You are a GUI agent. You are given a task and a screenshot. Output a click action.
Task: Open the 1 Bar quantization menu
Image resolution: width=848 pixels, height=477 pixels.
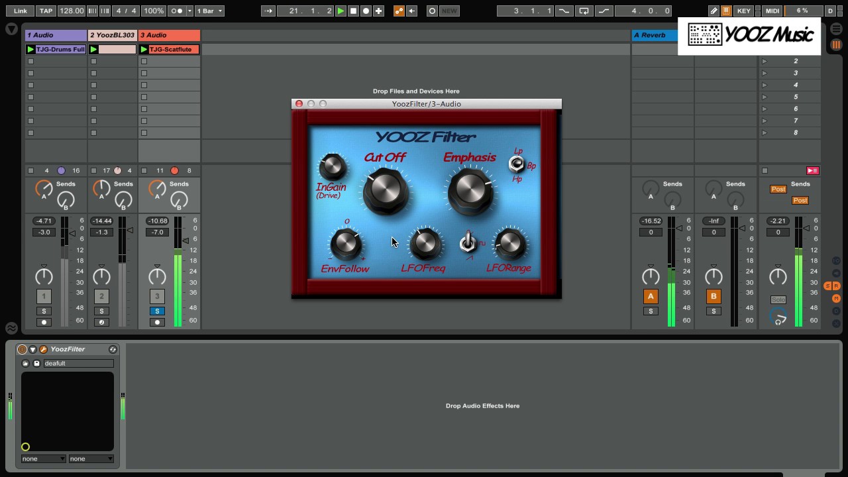point(209,11)
